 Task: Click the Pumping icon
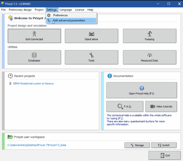point(150,34)
